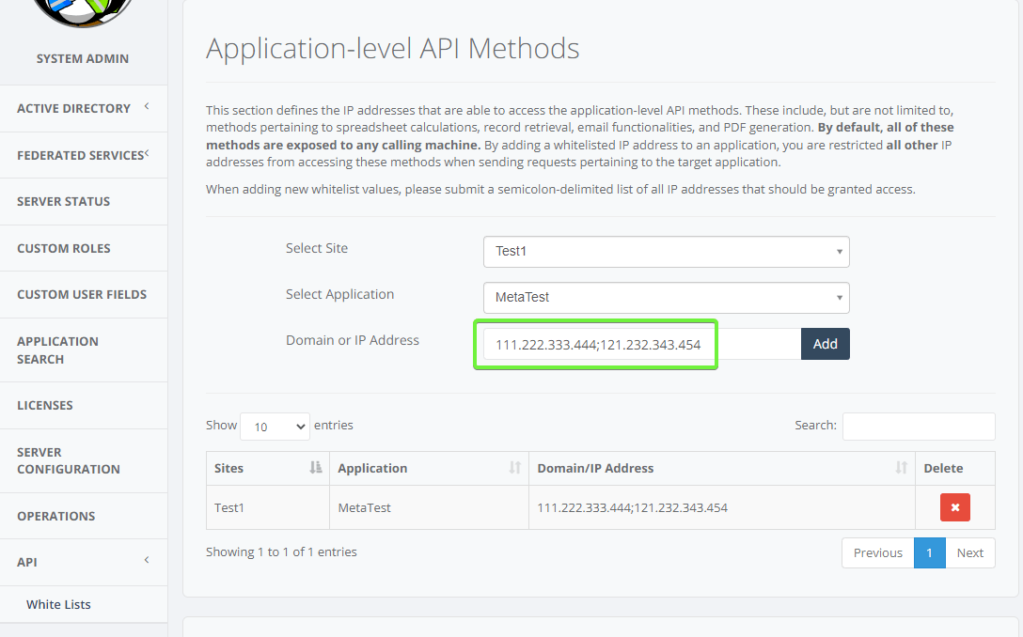Image resolution: width=1023 pixels, height=637 pixels.
Task: Select page 1 in pagination
Action: click(929, 552)
